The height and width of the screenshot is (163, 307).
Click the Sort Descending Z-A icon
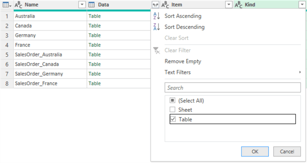point(157,27)
